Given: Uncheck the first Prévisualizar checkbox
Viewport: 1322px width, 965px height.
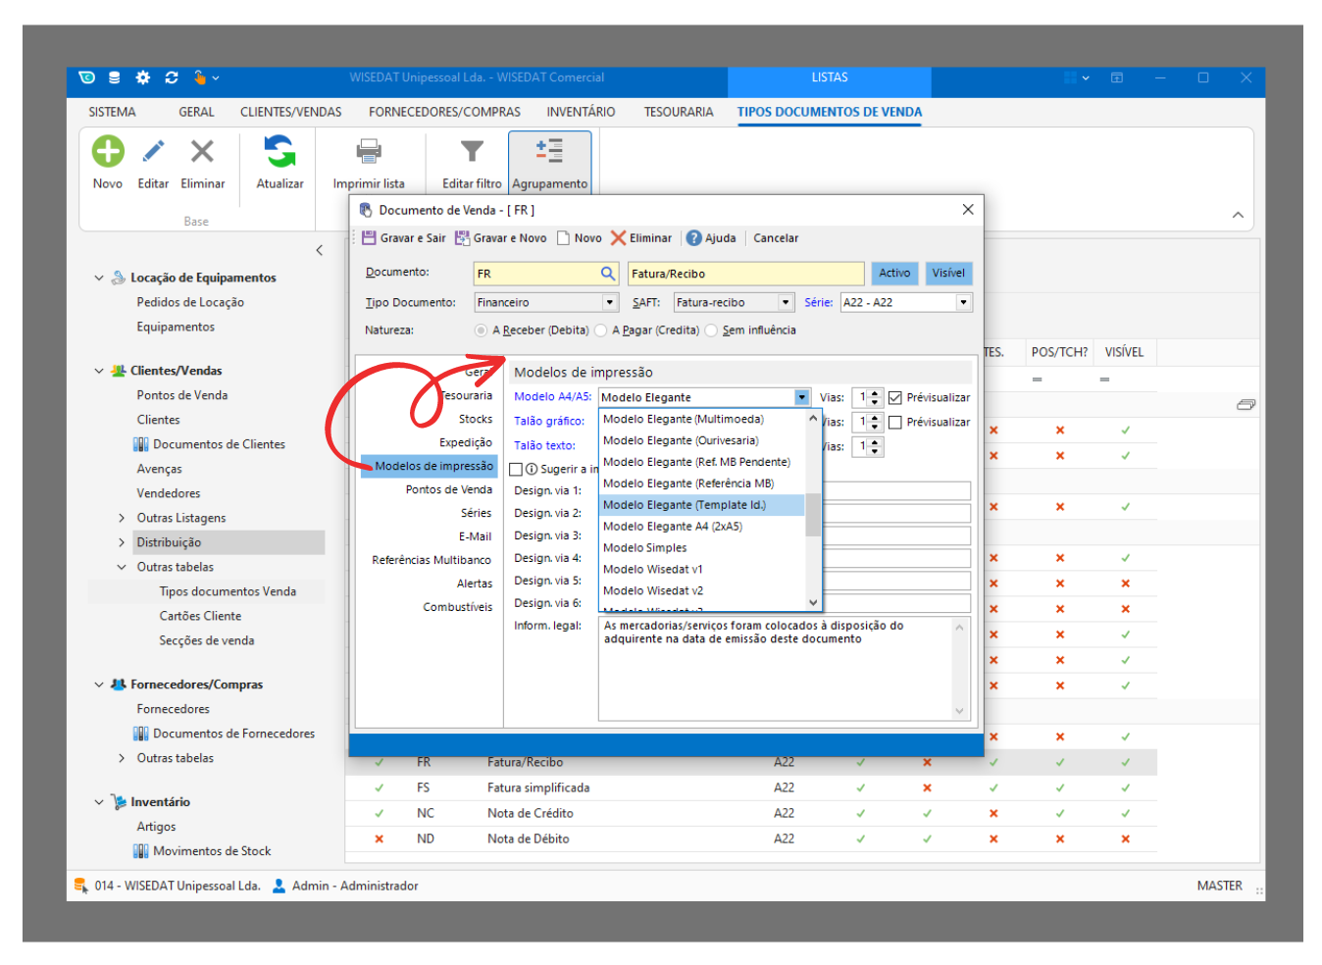Looking at the screenshot, I should [x=894, y=398].
